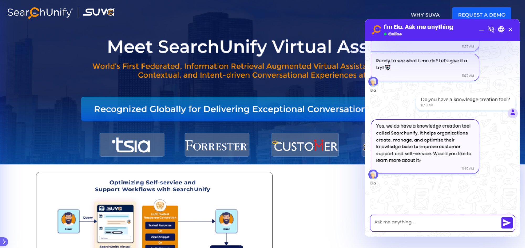
Task: Click the Ask me anything input field
Action: coord(436,222)
